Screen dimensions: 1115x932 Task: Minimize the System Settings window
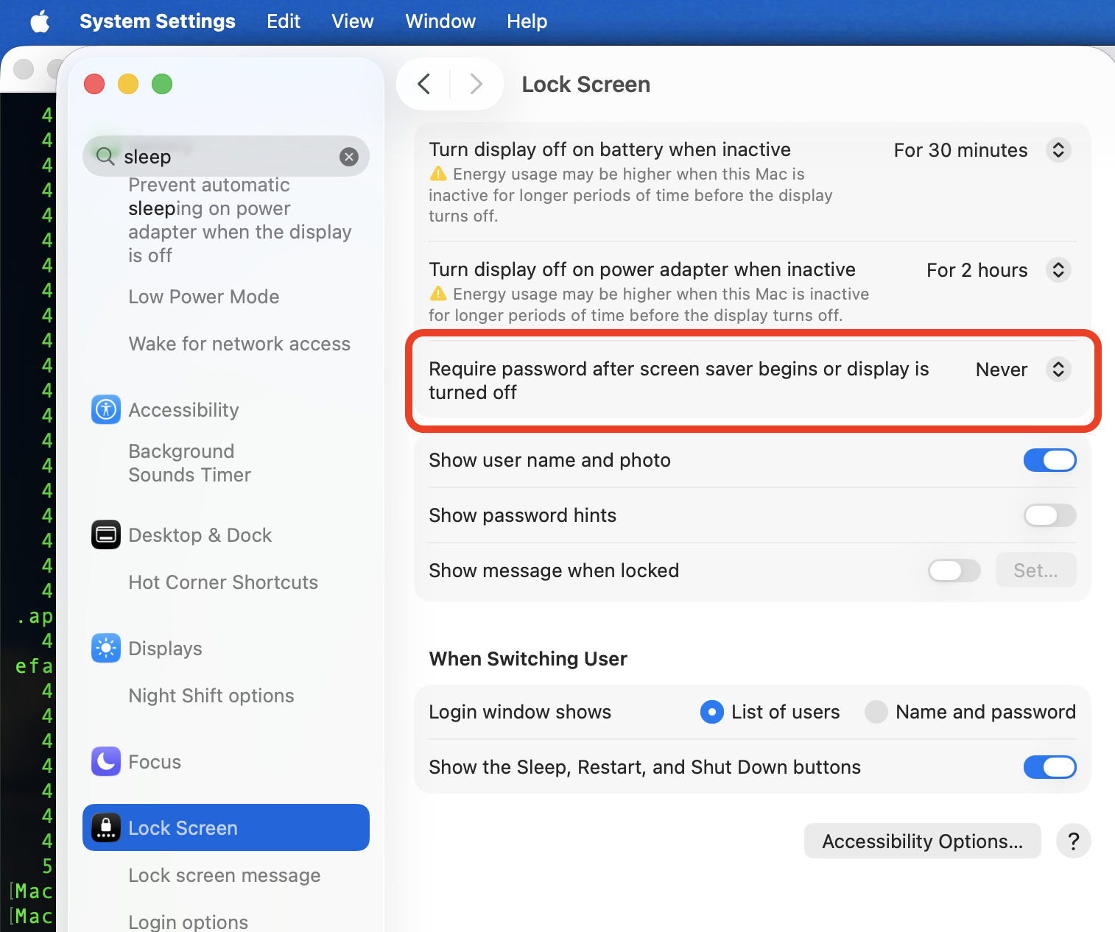click(128, 84)
